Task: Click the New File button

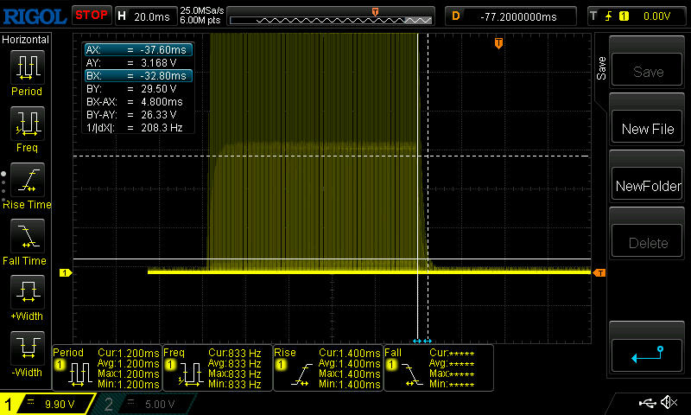Action: [647, 127]
